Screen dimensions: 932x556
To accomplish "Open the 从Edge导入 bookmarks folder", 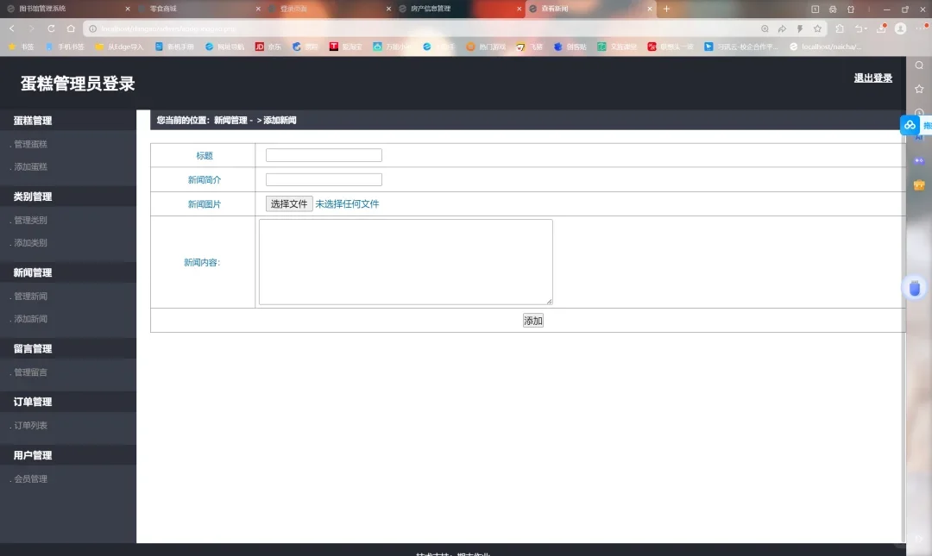I will (x=116, y=47).
